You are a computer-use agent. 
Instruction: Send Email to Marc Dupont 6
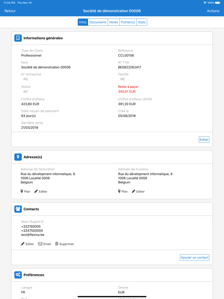pos(45,244)
